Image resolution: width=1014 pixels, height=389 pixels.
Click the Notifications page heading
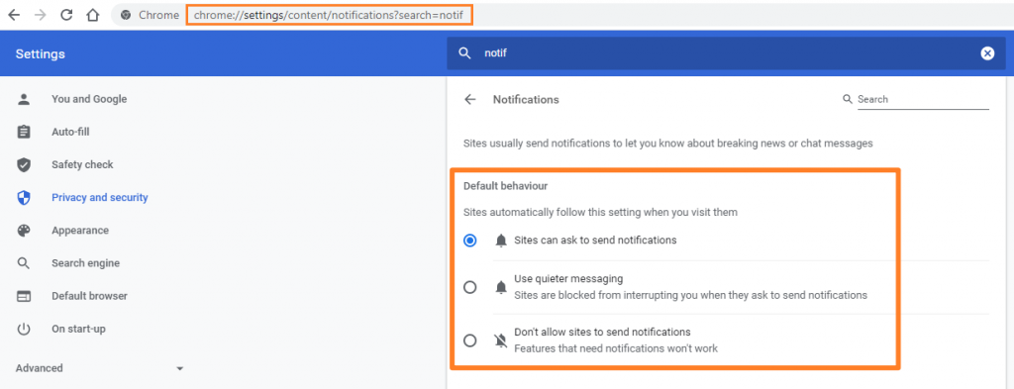[x=526, y=100]
